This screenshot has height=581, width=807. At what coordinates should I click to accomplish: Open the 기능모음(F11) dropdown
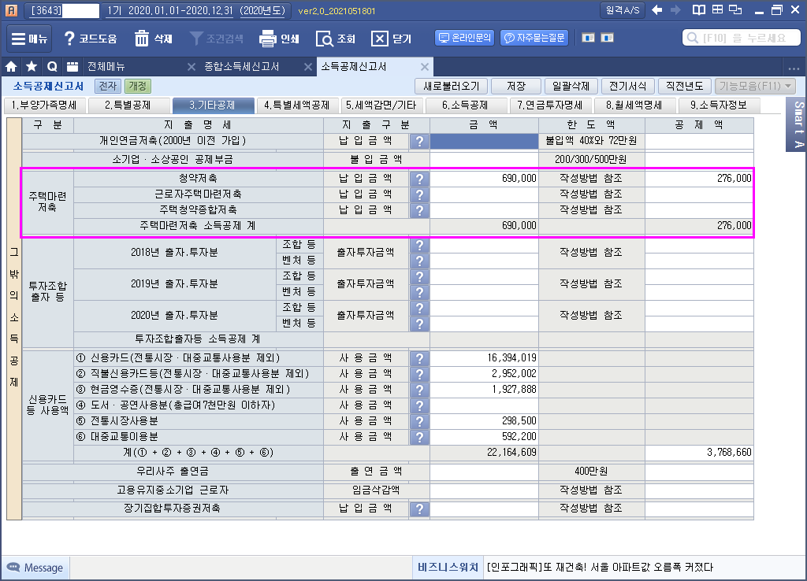(x=755, y=86)
